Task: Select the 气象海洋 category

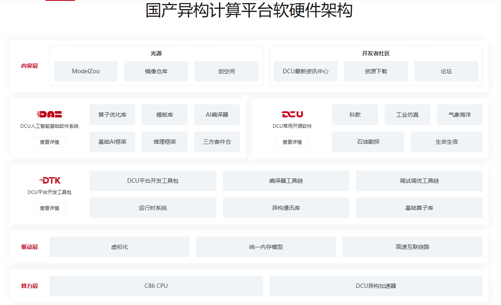Action: tap(460, 115)
